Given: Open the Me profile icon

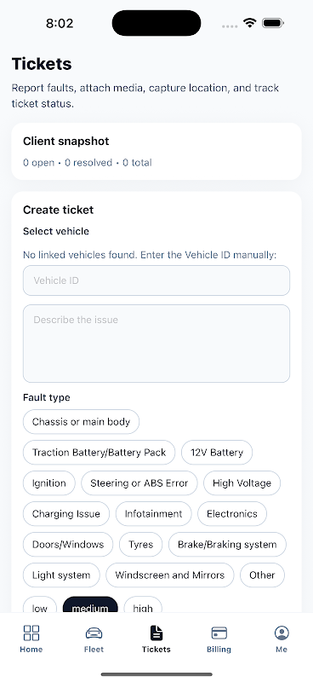Looking at the screenshot, I should pyautogui.click(x=282, y=633).
